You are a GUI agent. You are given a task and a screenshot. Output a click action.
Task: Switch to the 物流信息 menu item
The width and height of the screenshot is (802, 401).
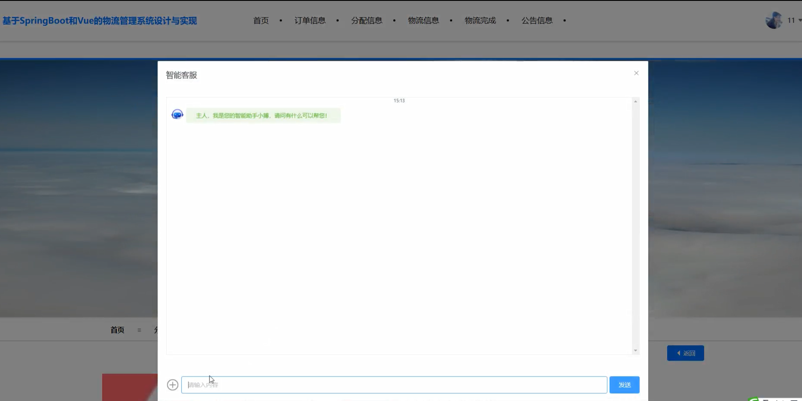click(423, 20)
